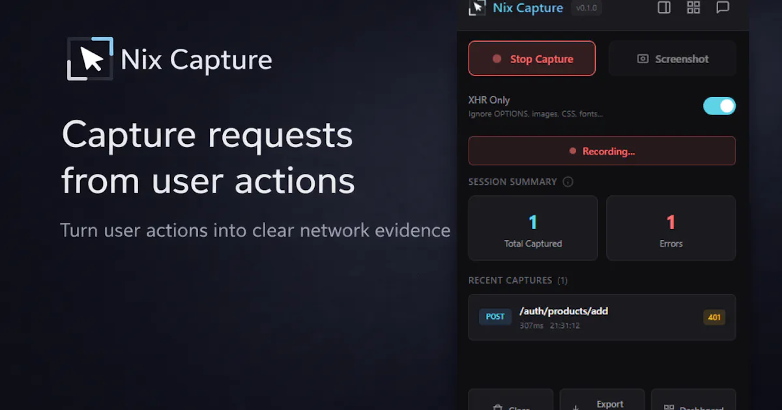Click the 'Capture requests from user actions' headline
782x410 pixels.
click(x=209, y=157)
